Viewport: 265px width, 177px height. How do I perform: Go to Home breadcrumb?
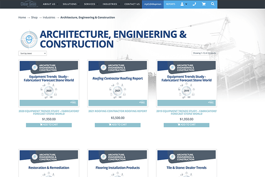22,17
